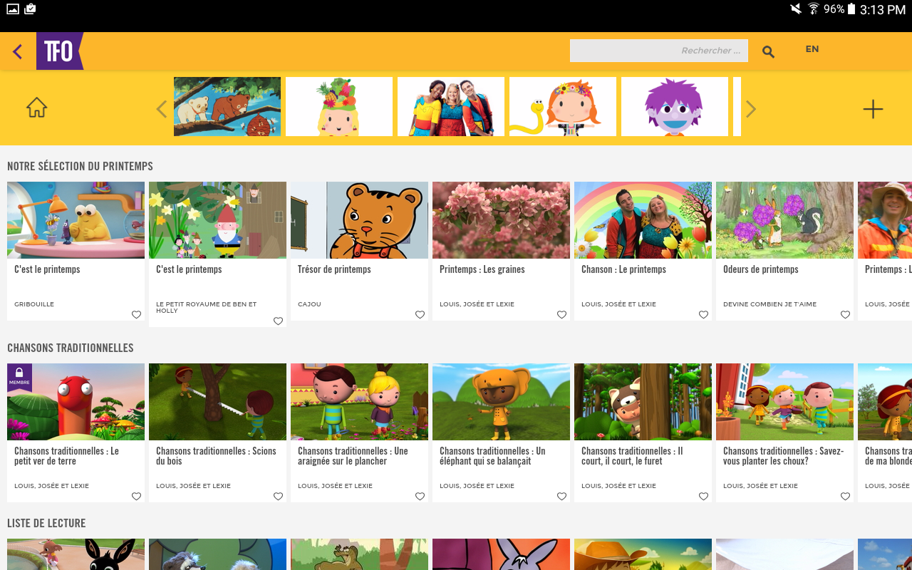The width and height of the screenshot is (912, 570).
Task: Like Printemps : Les graines with the heart
Action: tap(561, 315)
